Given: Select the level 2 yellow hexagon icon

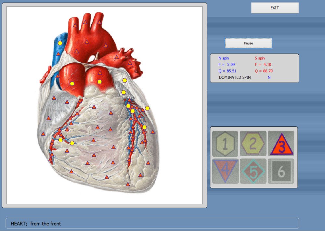Looking at the screenshot, I should pyautogui.click(x=253, y=143).
